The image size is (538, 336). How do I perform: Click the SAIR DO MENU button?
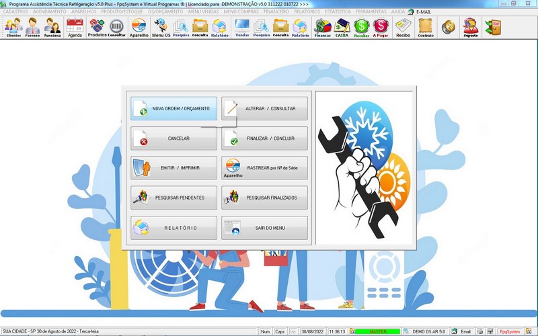point(264,228)
